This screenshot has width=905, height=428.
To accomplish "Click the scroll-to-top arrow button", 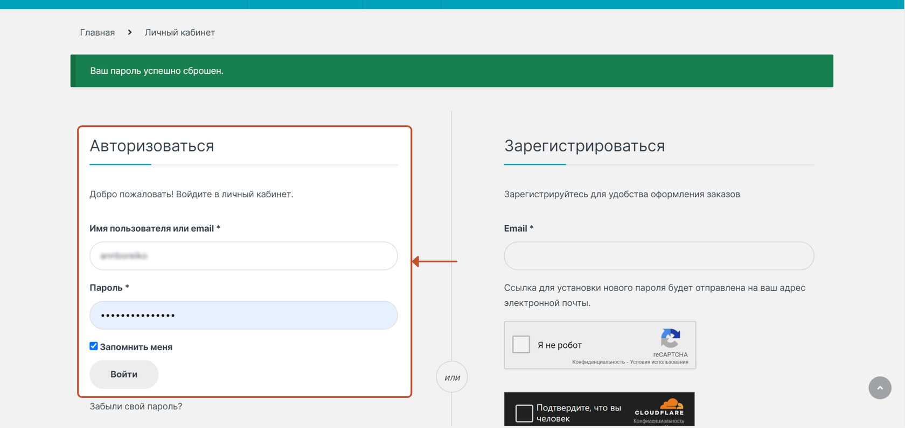I will tap(880, 388).
